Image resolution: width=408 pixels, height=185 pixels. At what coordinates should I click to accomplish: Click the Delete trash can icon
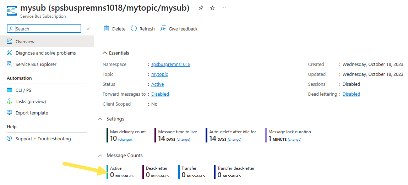(107, 29)
